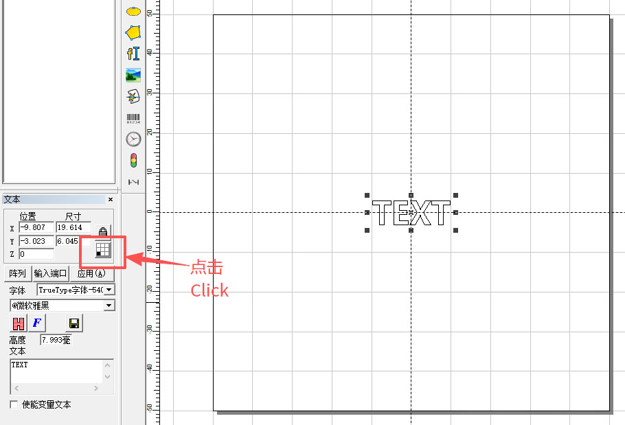Screen dimensions: 625x425
Task: Close the 文本 text panel
Action: tap(109, 199)
